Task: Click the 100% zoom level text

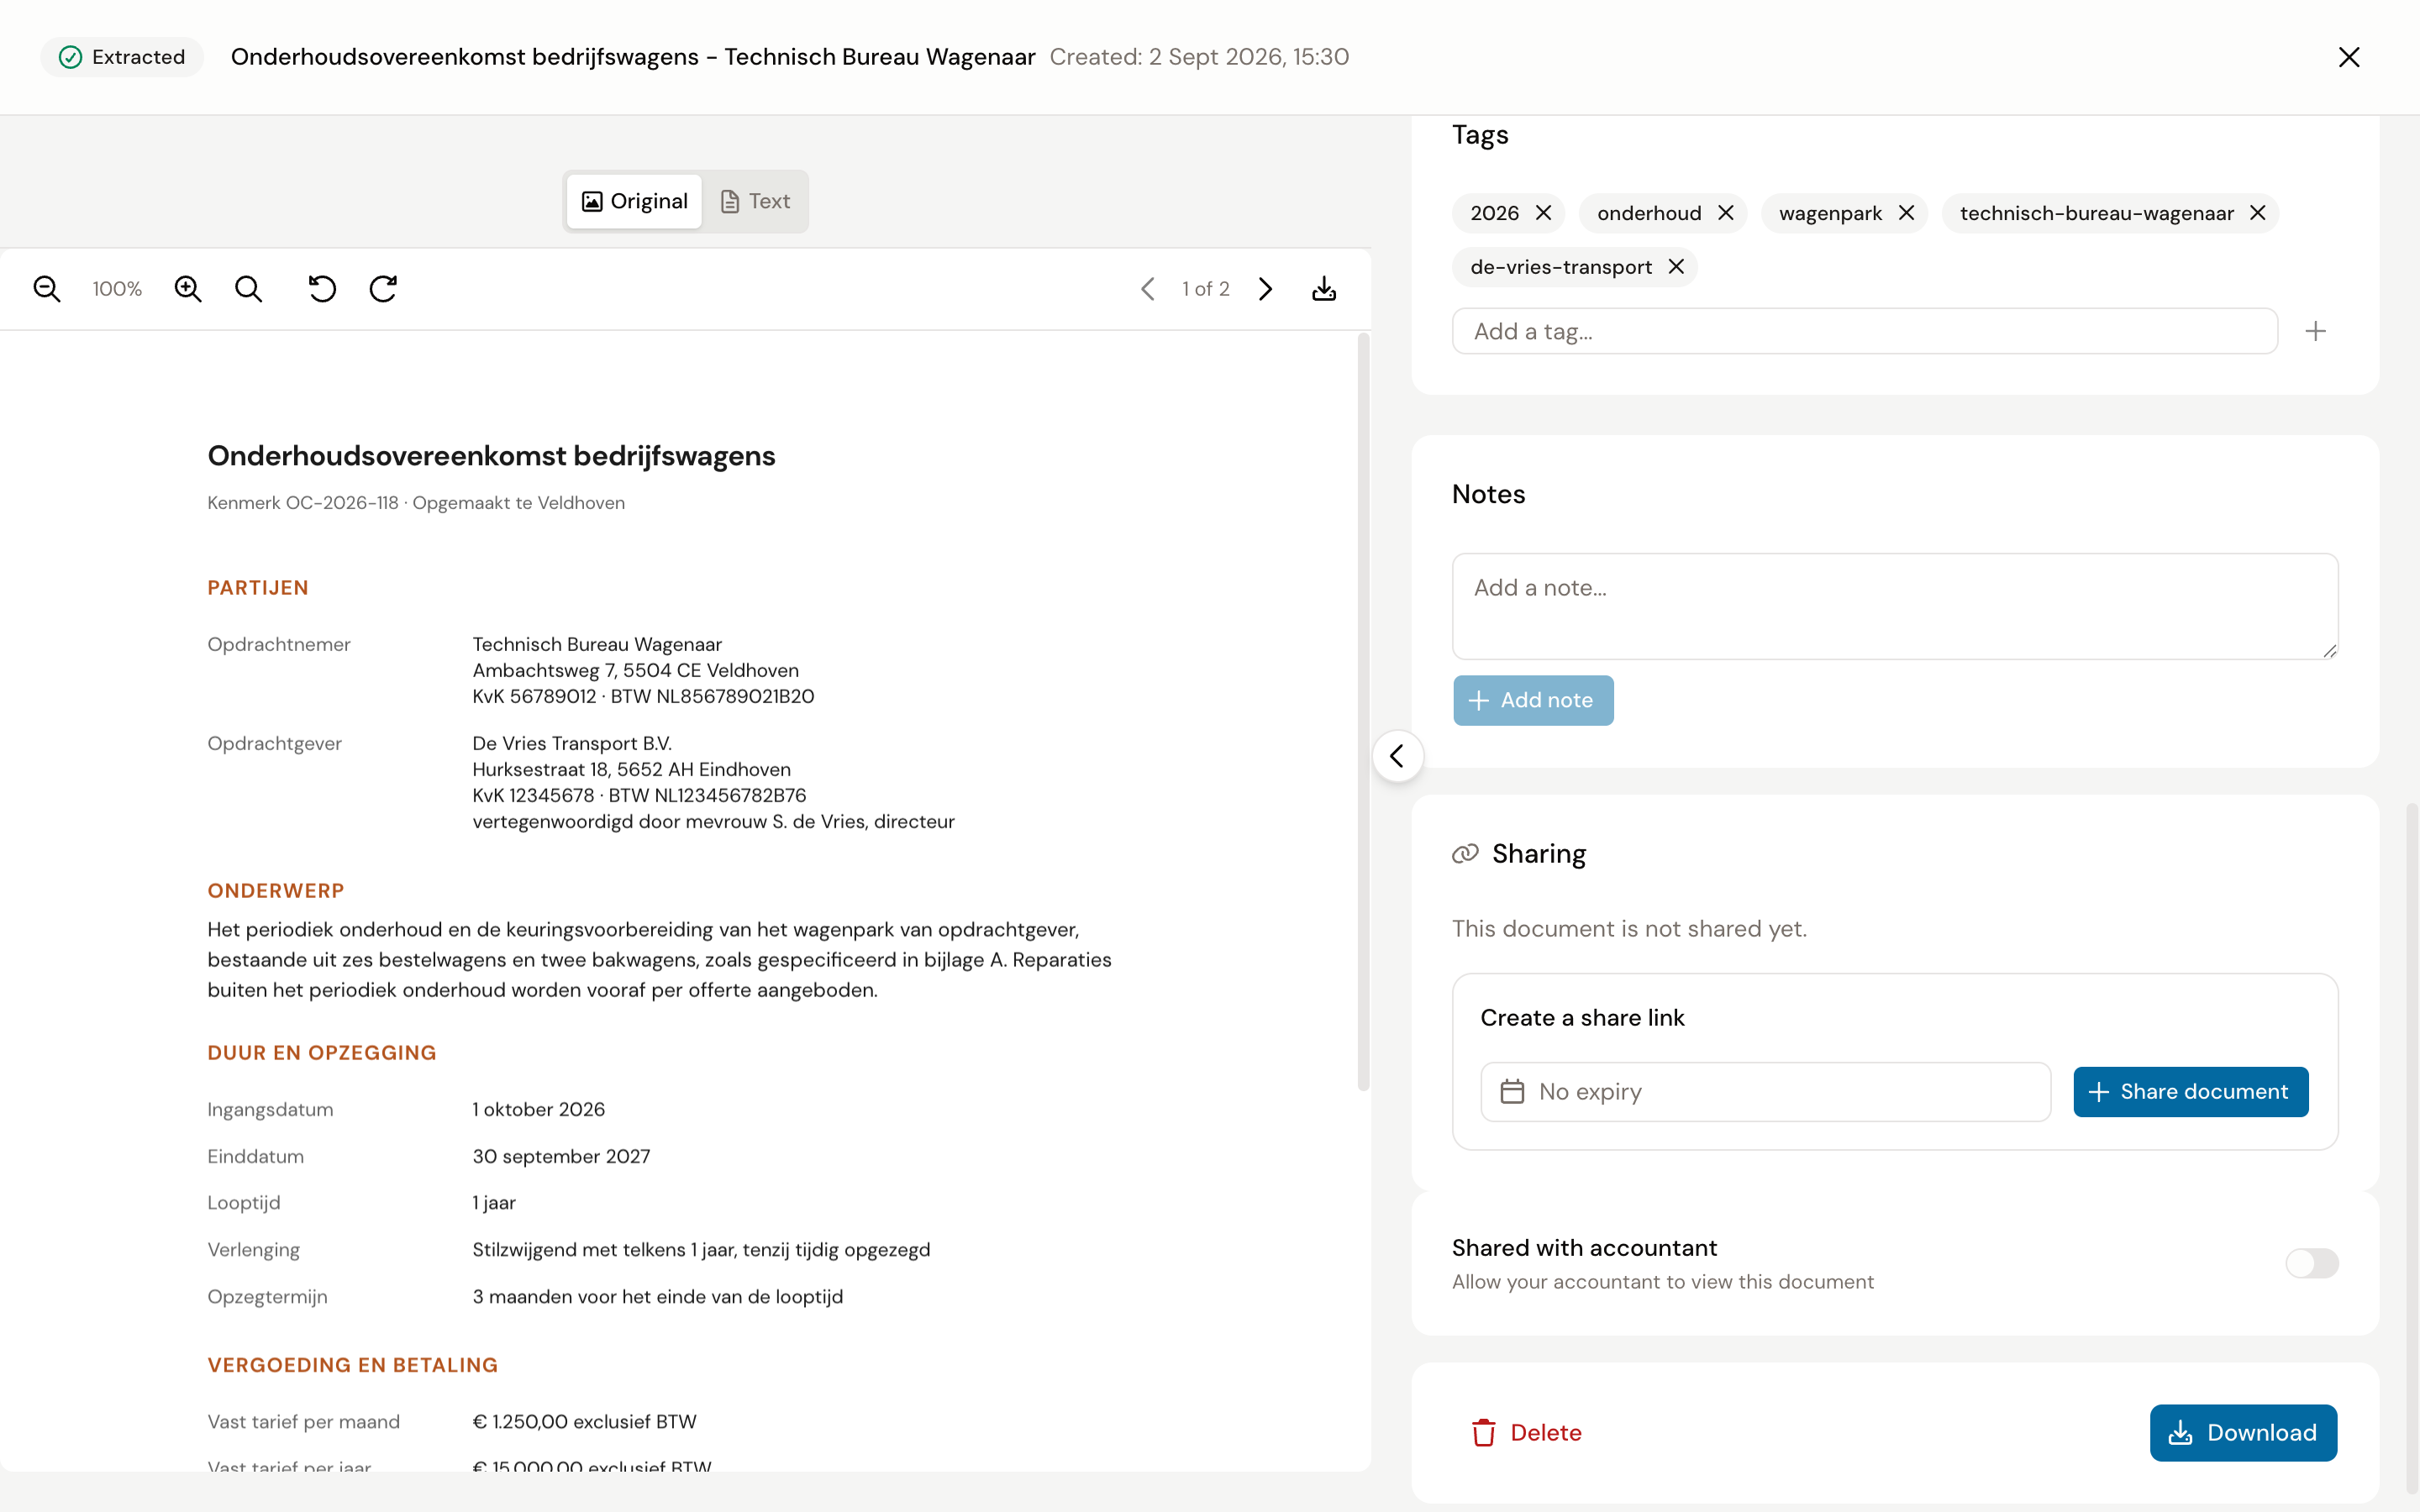Action: click(x=117, y=289)
